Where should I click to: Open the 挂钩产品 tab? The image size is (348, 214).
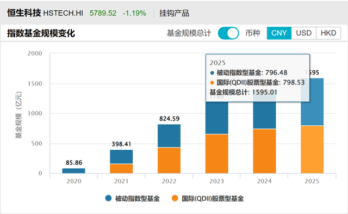click(x=174, y=13)
